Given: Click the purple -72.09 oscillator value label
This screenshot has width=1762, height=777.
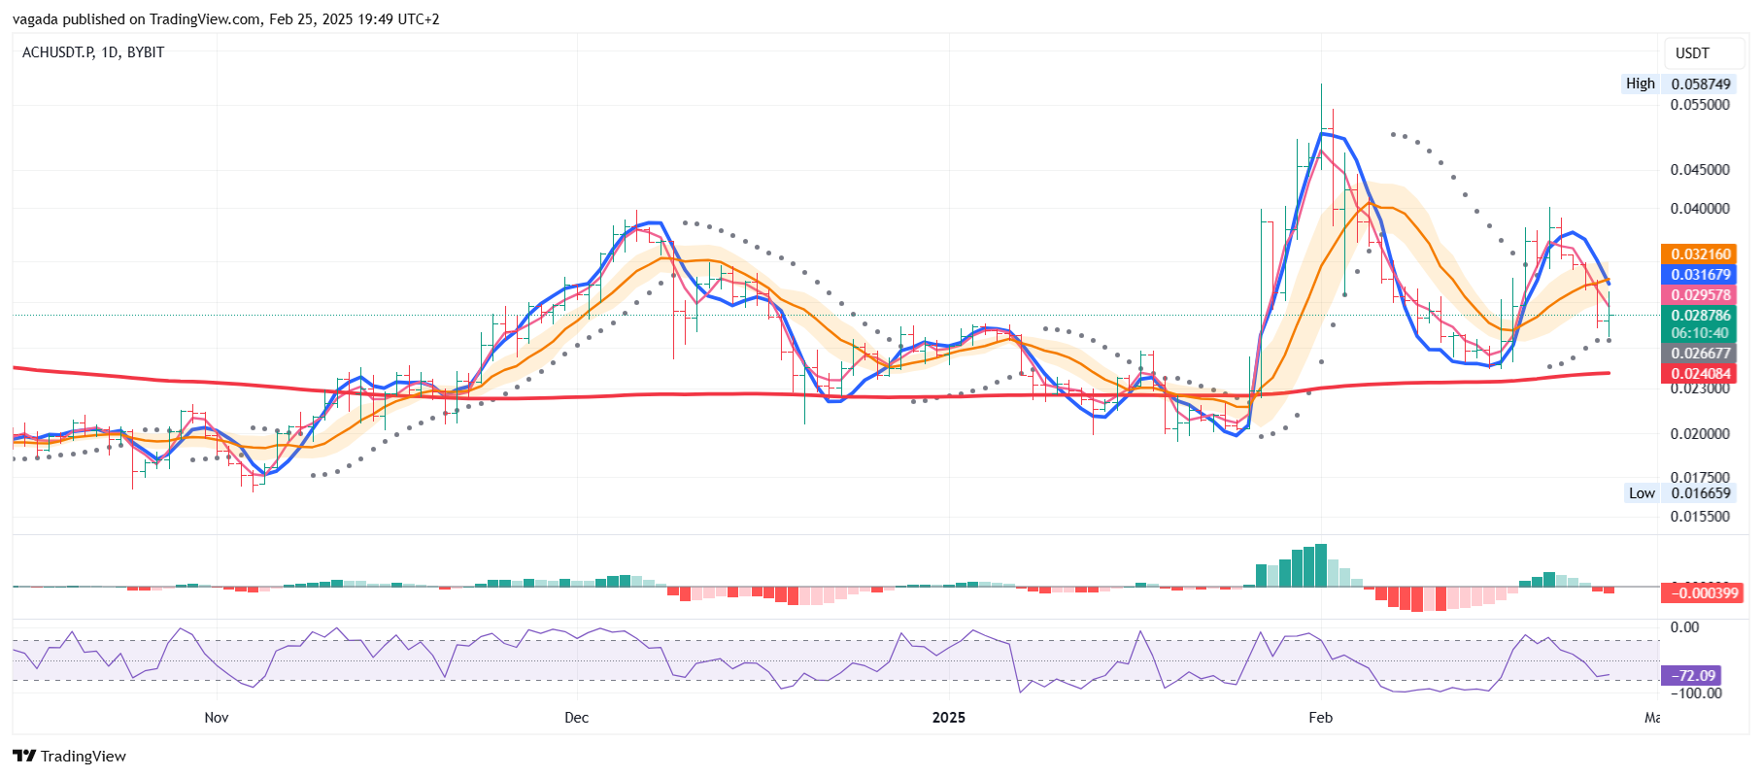Looking at the screenshot, I should (x=1693, y=676).
